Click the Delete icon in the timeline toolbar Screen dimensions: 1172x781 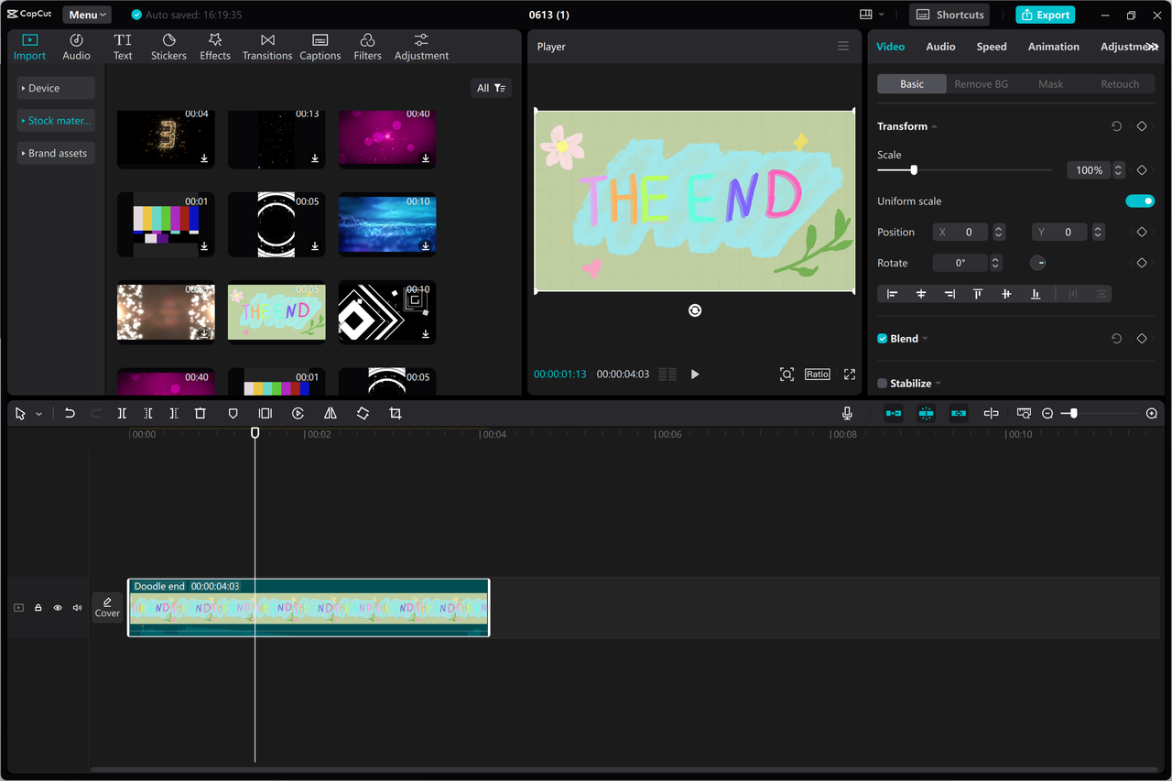201,413
